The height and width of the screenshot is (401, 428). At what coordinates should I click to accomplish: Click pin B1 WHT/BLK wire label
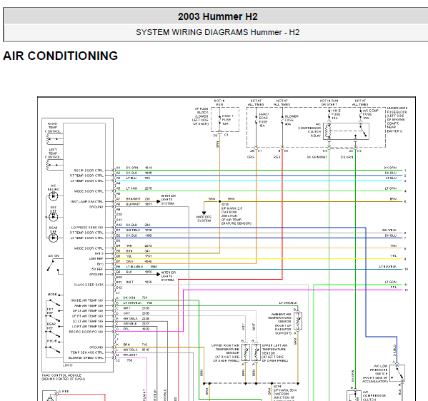pyautogui.click(x=133, y=230)
